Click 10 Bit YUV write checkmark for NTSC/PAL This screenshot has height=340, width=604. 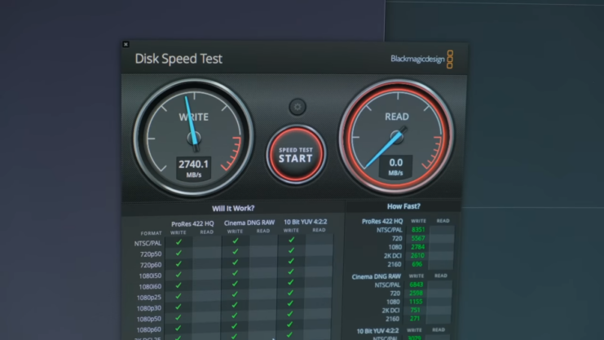pos(291,240)
